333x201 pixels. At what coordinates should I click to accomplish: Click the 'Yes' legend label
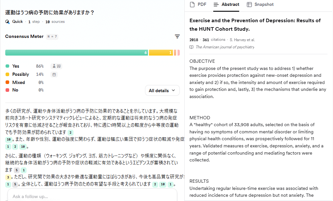click(x=16, y=66)
